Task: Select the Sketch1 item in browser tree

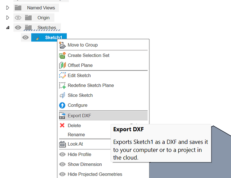Action: [53, 37]
